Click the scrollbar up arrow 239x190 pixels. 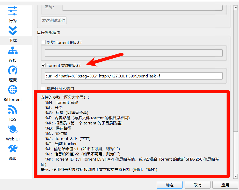(x=236, y=7)
